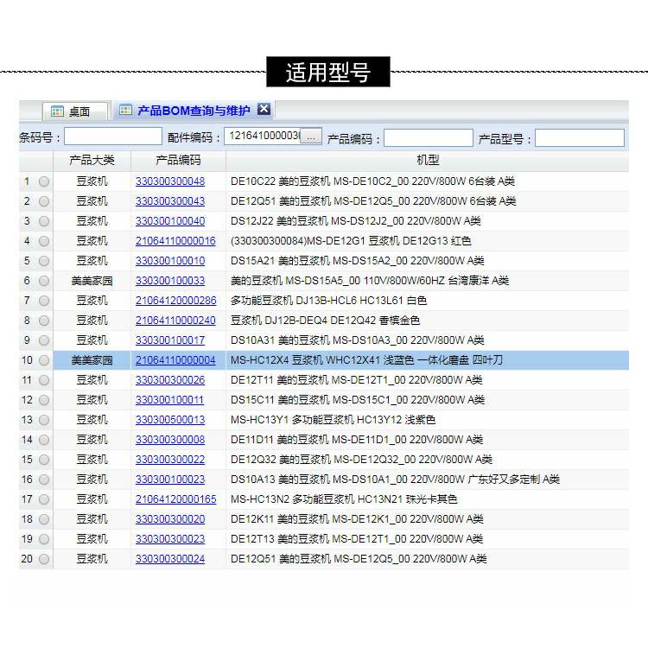Click text MS-HC13N2 多功能豆浆机 HC13N21 珠光卡其色

coord(344,499)
